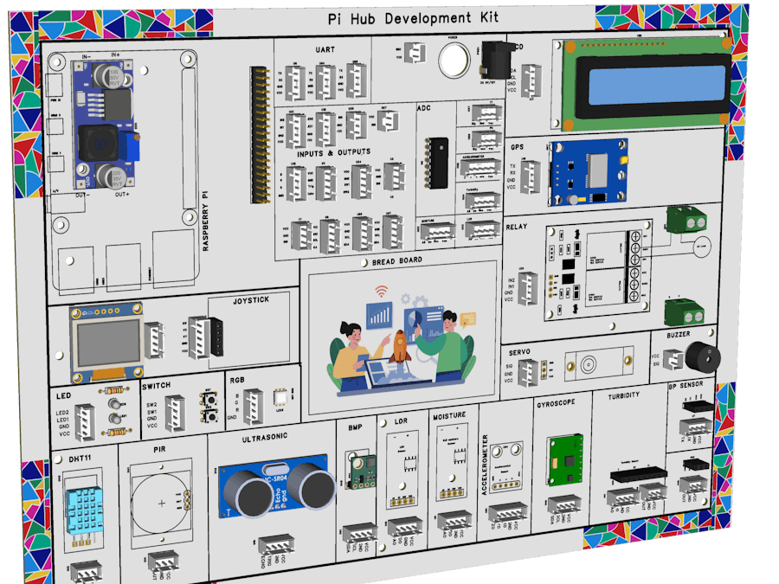Image resolution: width=779 pixels, height=584 pixels.
Task: Click the black joystick pin header
Action: tap(216, 337)
